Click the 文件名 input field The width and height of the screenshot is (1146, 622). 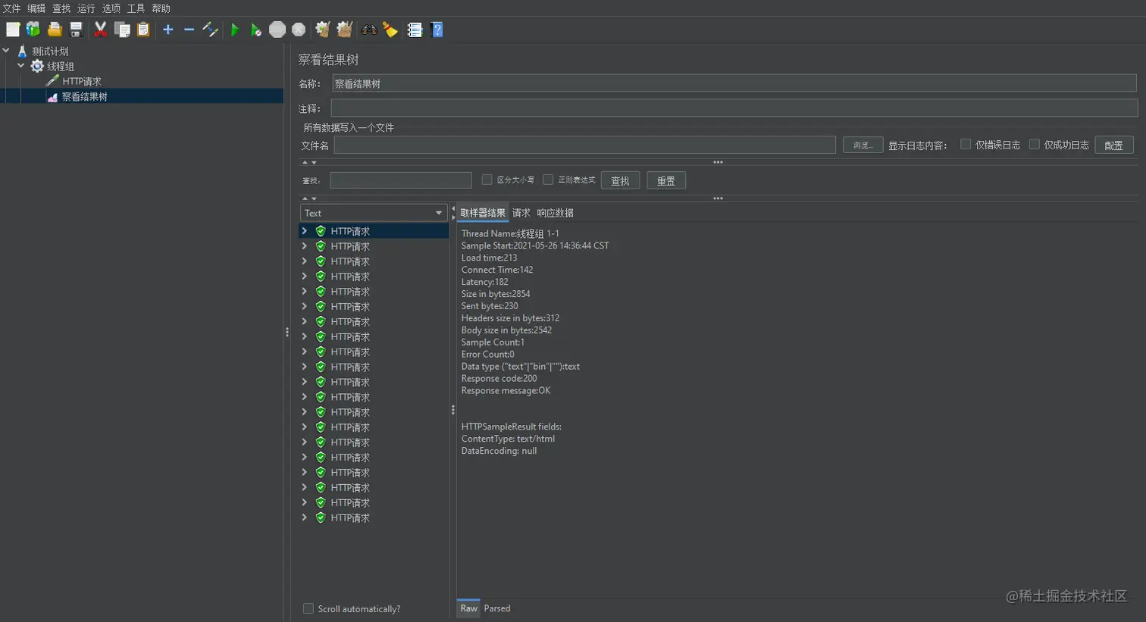[x=584, y=145]
